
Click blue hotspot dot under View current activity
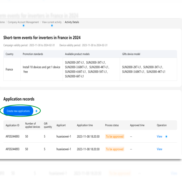tap(52, 26)
